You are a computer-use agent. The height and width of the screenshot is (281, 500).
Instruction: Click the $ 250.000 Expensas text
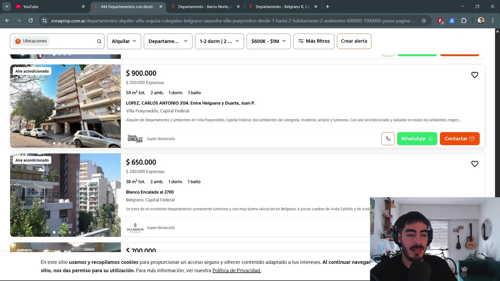point(145,83)
